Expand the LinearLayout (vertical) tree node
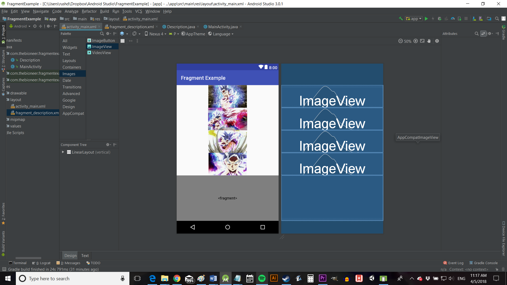This screenshot has width=507, height=285. pyautogui.click(x=63, y=152)
